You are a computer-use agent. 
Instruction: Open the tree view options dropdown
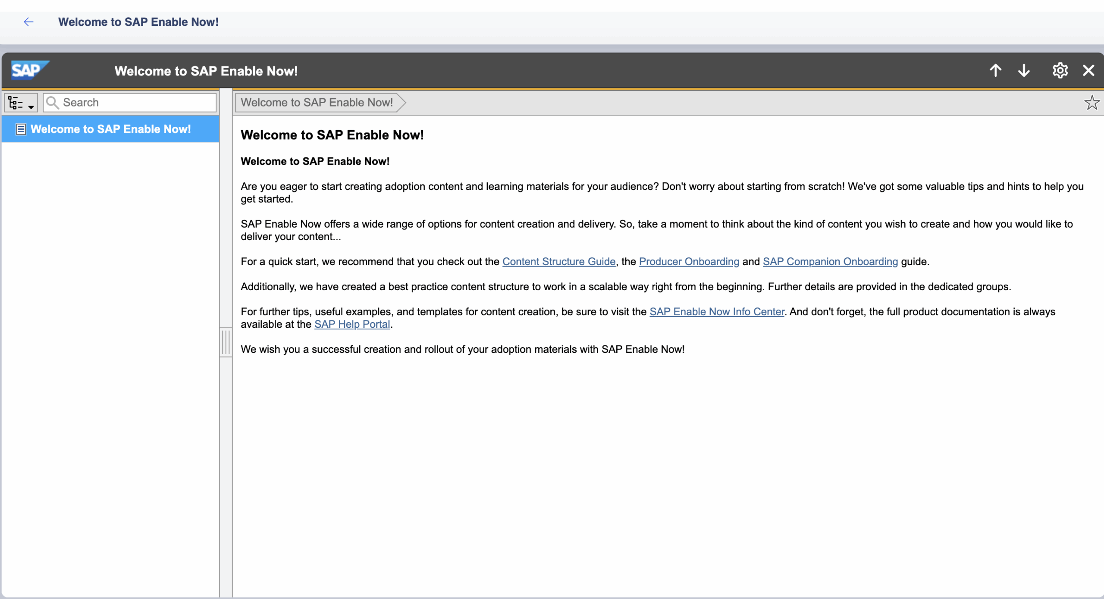click(x=21, y=103)
